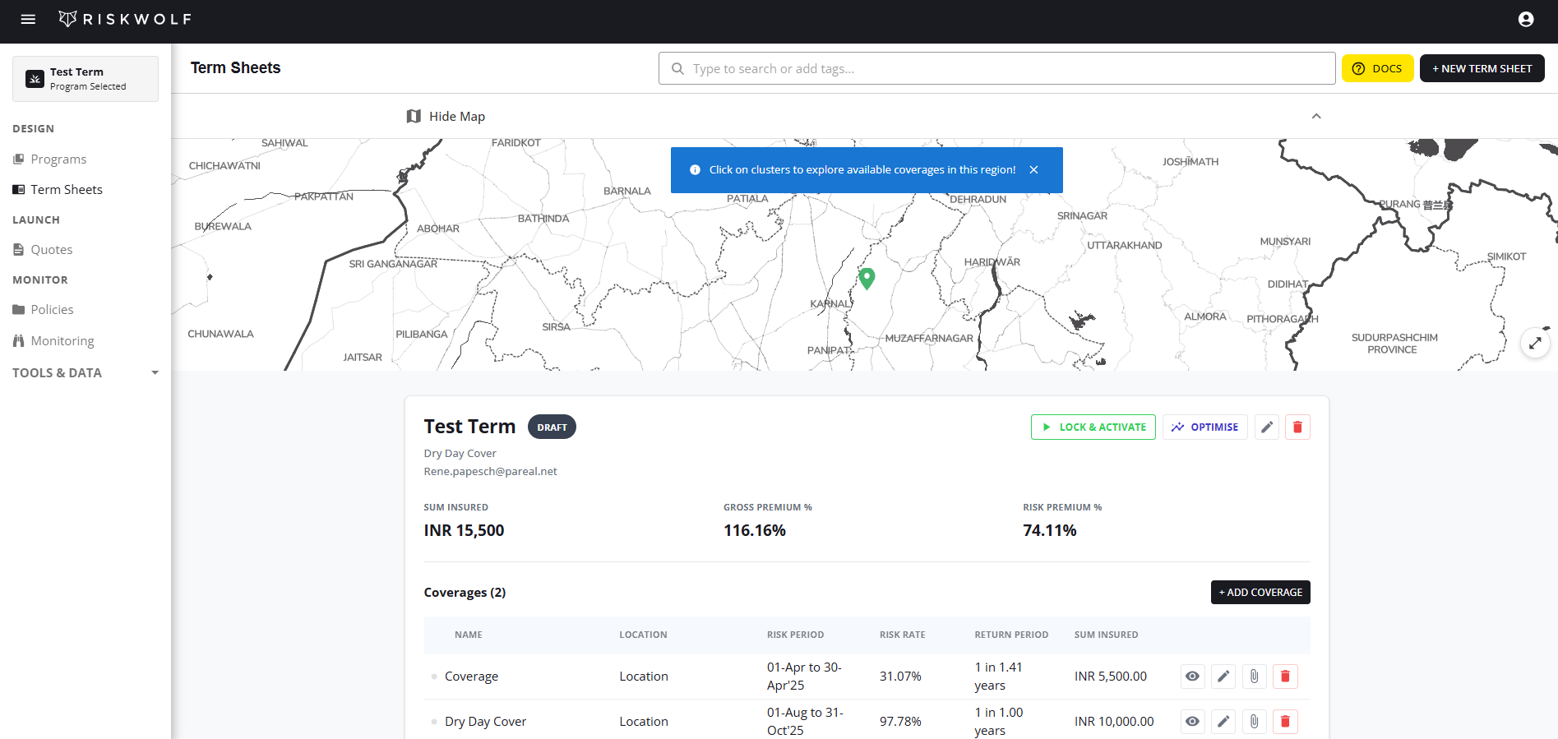The height and width of the screenshot is (739, 1558).
Task: Select the Dry Day Cover name cell
Action: coord(485,721)
